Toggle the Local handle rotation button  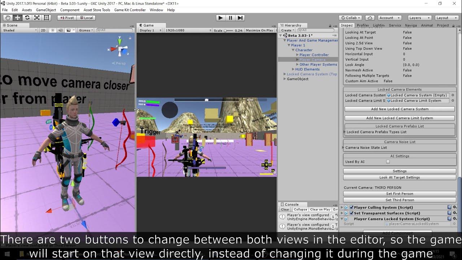(x=86, y=18)
